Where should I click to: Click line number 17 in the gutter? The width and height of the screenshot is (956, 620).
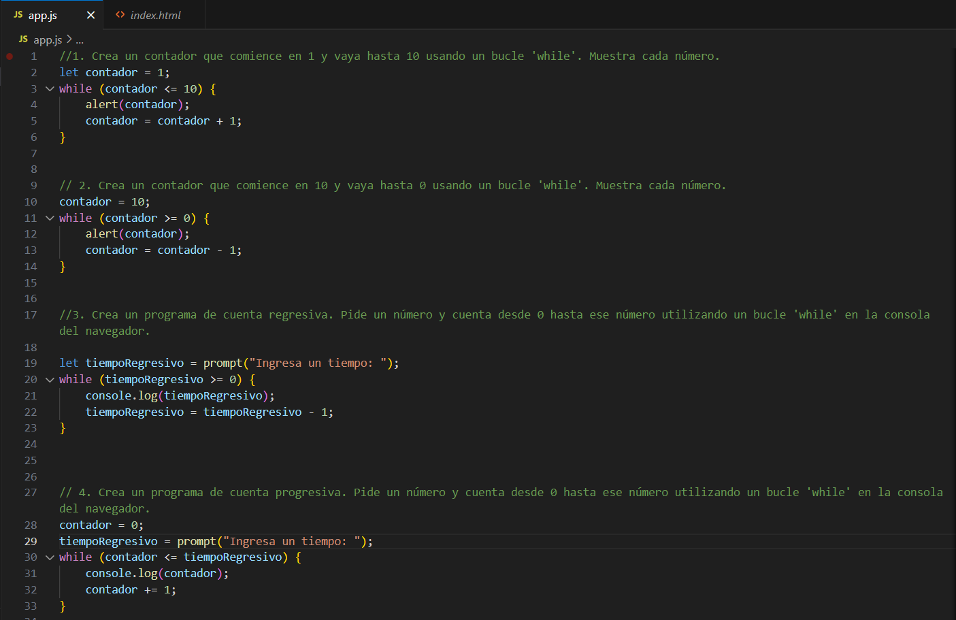[x=31, y=315]
